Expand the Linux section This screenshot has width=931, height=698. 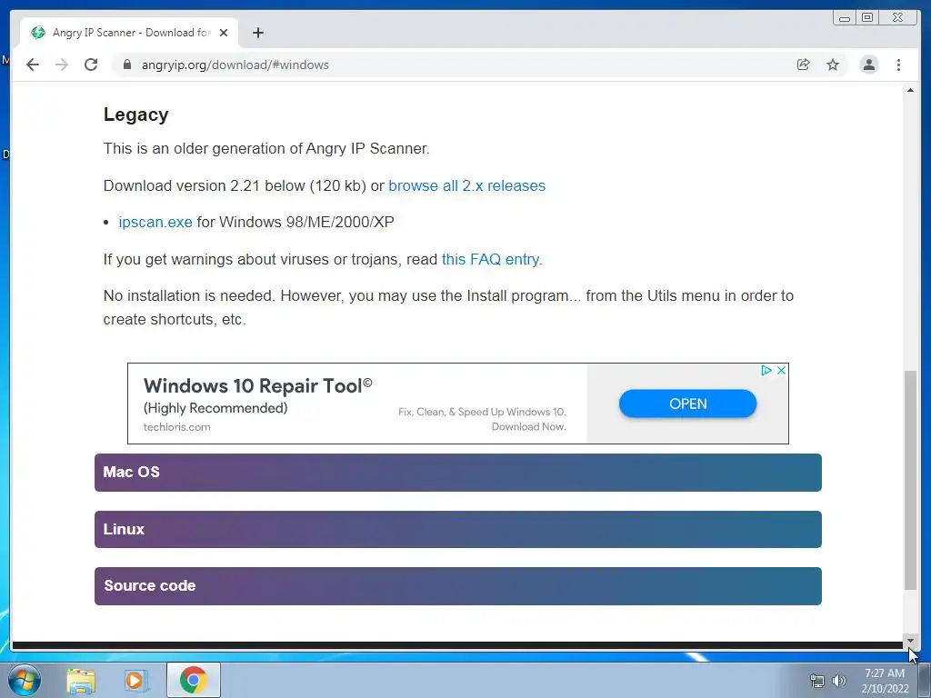pyautogui.click(x=458, y=530)
